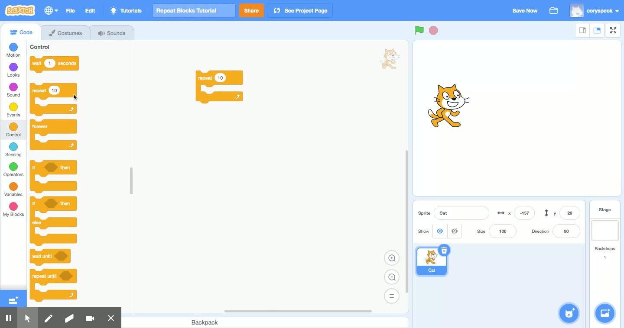624x328 pixels.
Task: Open the language globe menu
Action: tap(51, 10)
